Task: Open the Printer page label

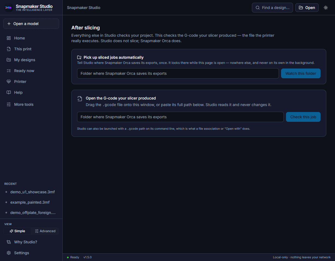Action: pos(20,82)
